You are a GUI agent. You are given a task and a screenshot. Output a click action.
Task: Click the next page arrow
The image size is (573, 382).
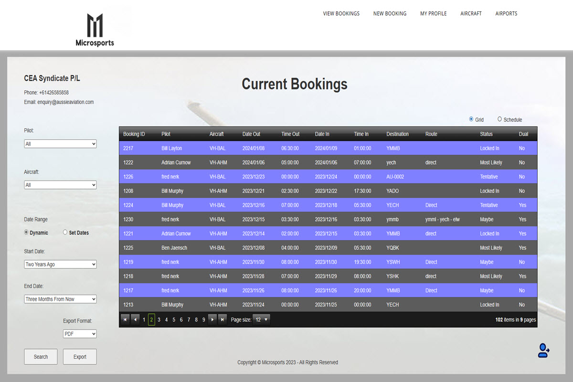[212, 319]
